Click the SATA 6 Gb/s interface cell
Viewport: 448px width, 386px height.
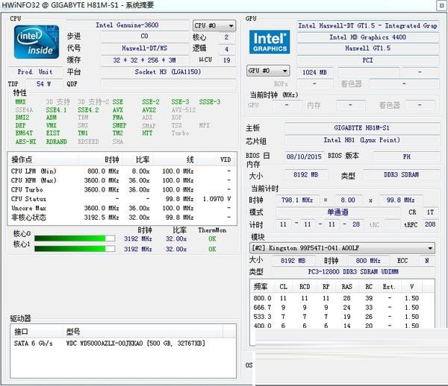point(34,343)
